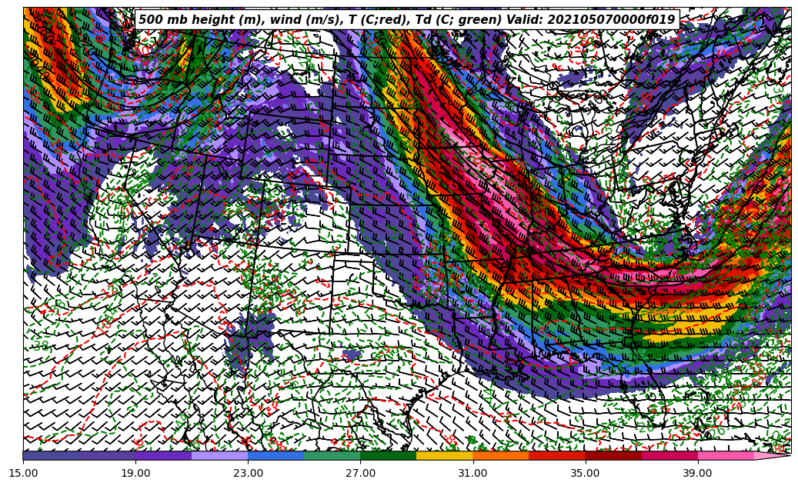
Task: Select the 35.00 tick label
Action: click(x=585, y=472)
